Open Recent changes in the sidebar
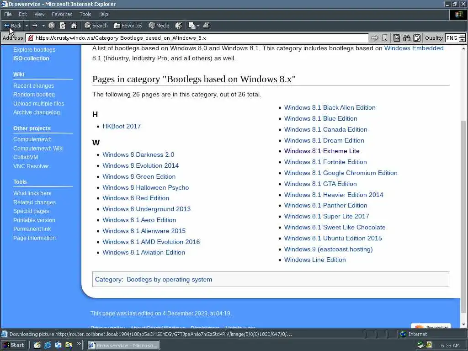The width and height of the screenshot is (468, 351). [x=33, y=85]
